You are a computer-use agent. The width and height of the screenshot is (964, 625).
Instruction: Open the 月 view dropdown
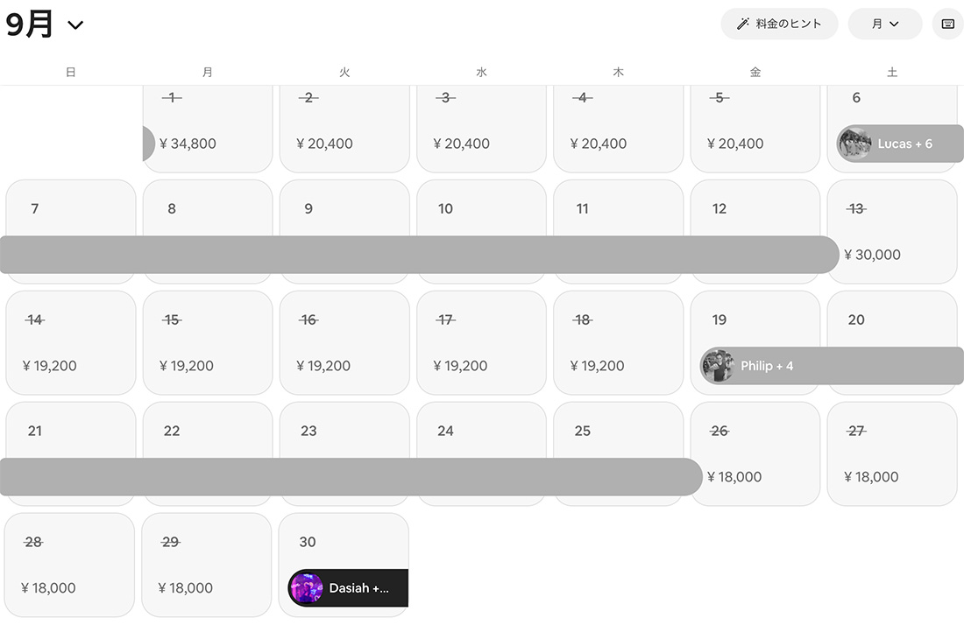(884, 24)
